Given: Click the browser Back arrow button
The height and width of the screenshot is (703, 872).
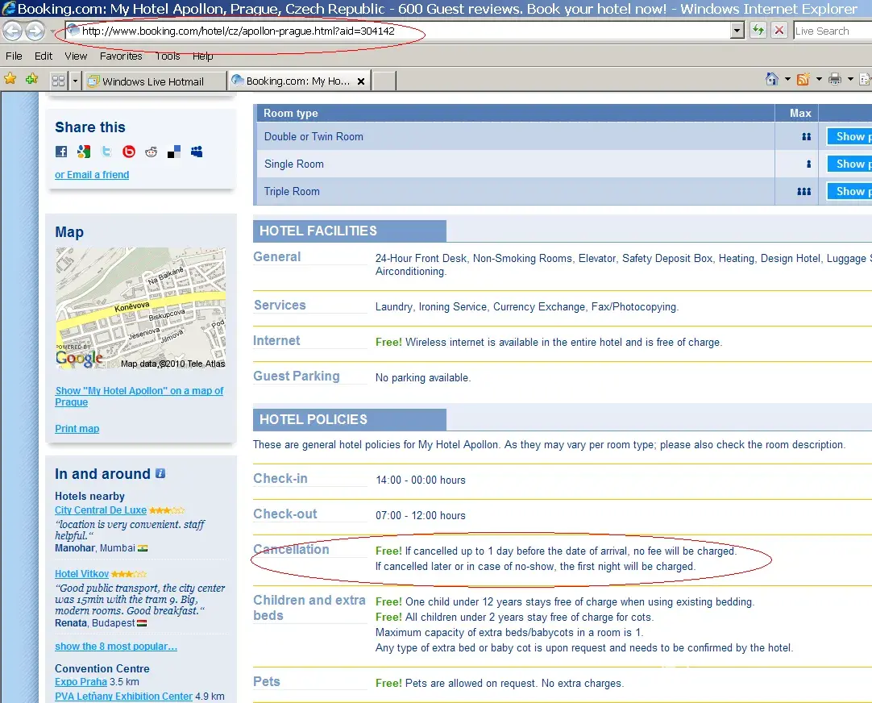Looking at the screenshot, I should click(x=13, y=31).
